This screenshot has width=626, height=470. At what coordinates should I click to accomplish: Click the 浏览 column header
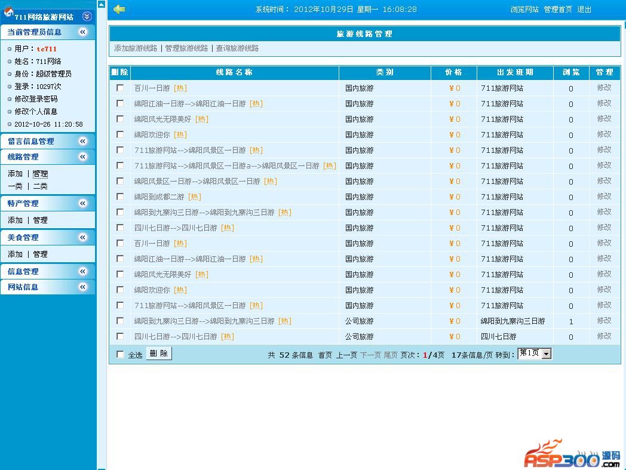tap(571, 72)
